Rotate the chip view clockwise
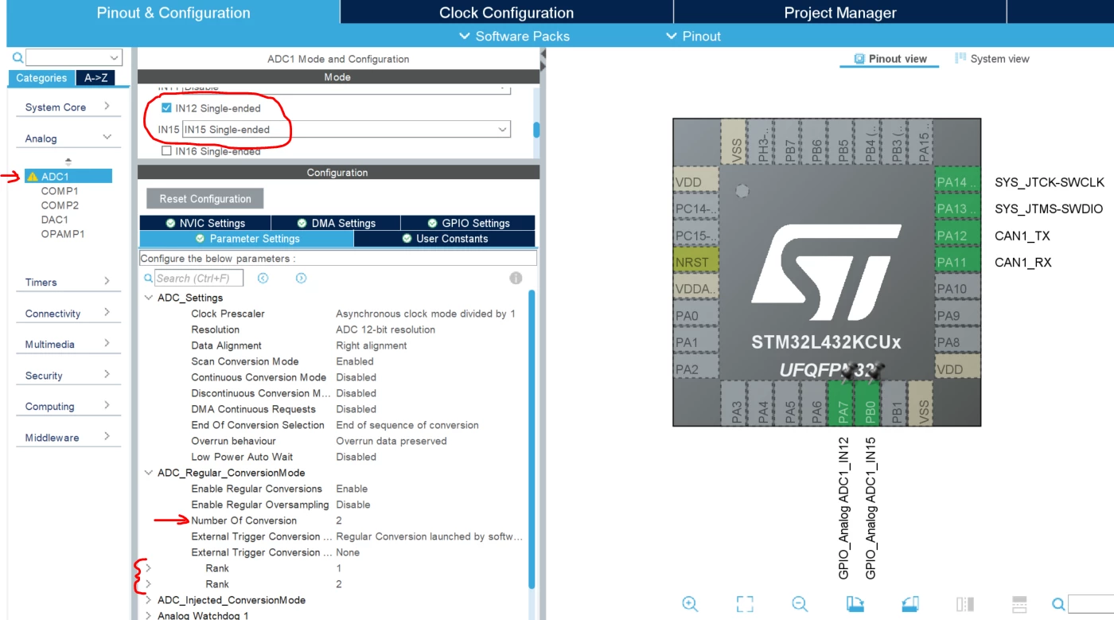Image resolution: width=1114 pixels, height=620 pixels. [x=855, y=604]
